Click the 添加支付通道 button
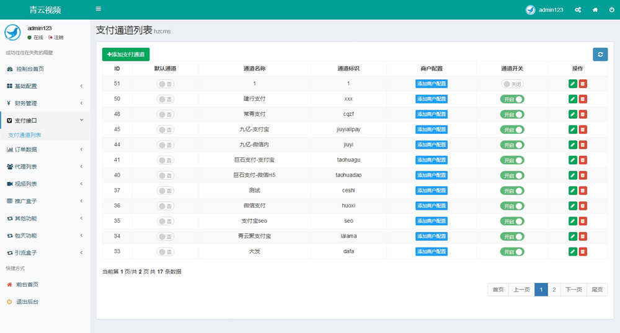This screenshot has width=620, height=333. tap(126, 54)
